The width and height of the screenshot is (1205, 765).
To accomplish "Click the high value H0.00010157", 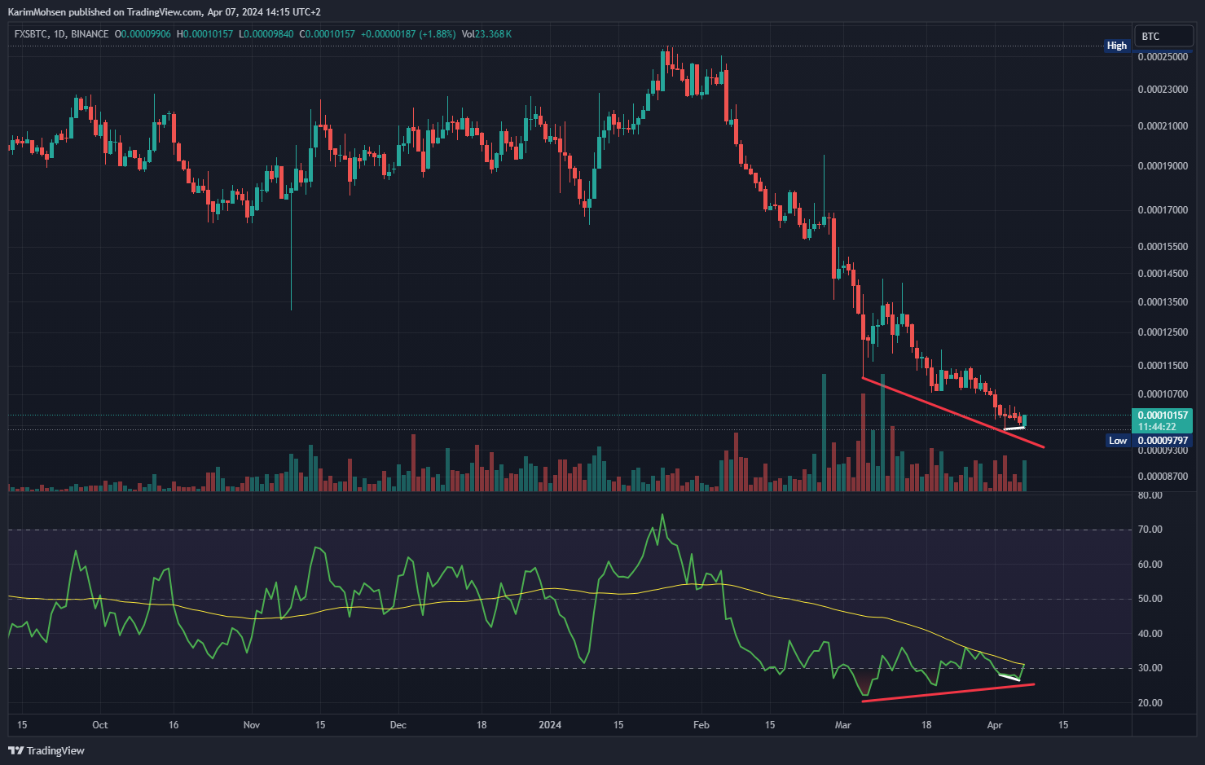I will [204, 34].
